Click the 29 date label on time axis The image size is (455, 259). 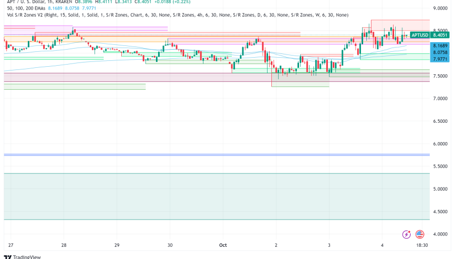(116, 245)
